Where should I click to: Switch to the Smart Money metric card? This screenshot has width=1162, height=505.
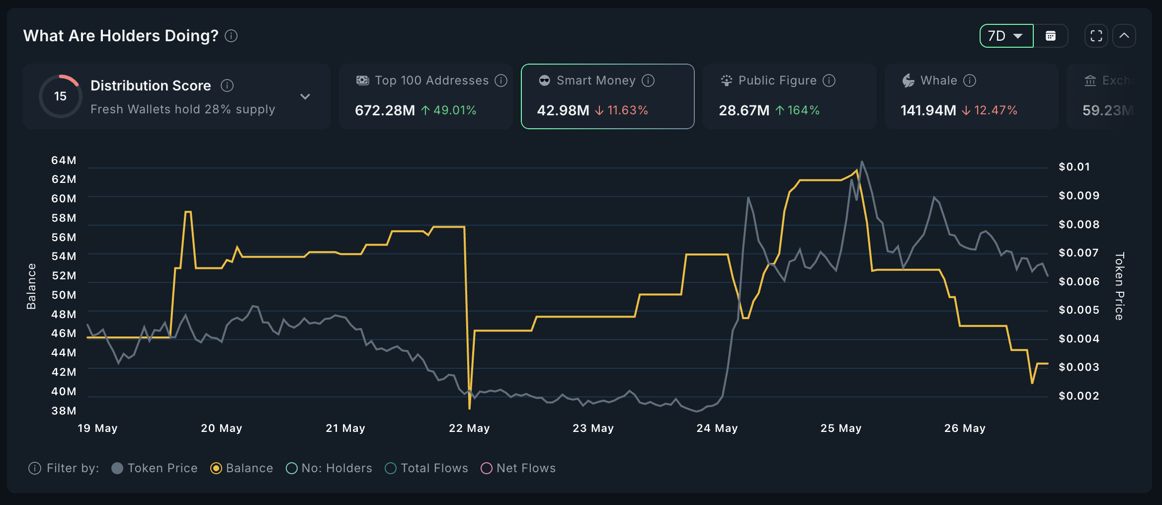(606, 96)
